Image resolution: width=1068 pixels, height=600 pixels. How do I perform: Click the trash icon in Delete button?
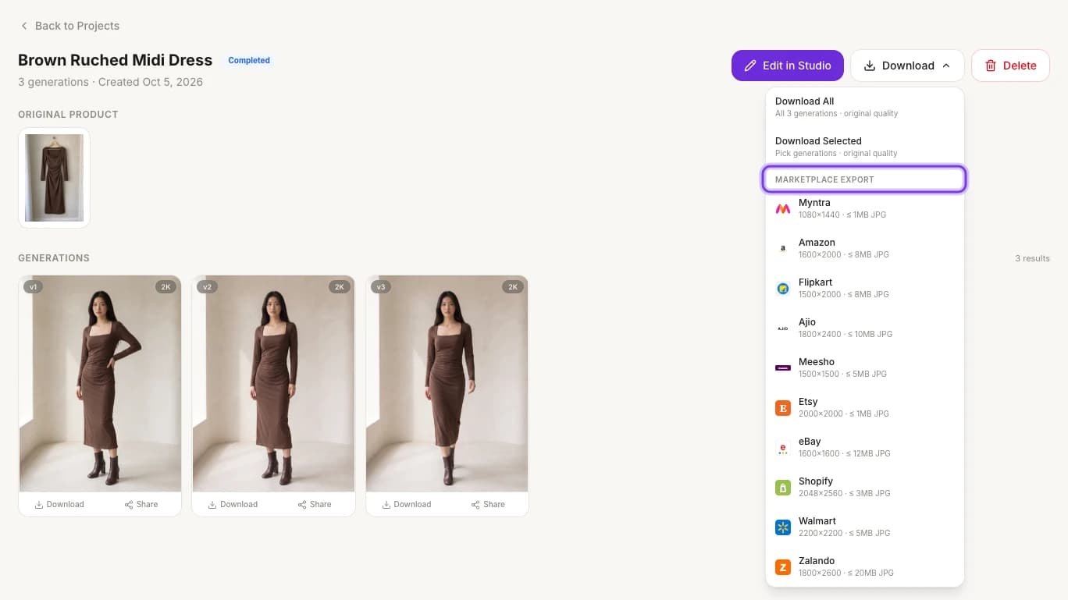991,66
